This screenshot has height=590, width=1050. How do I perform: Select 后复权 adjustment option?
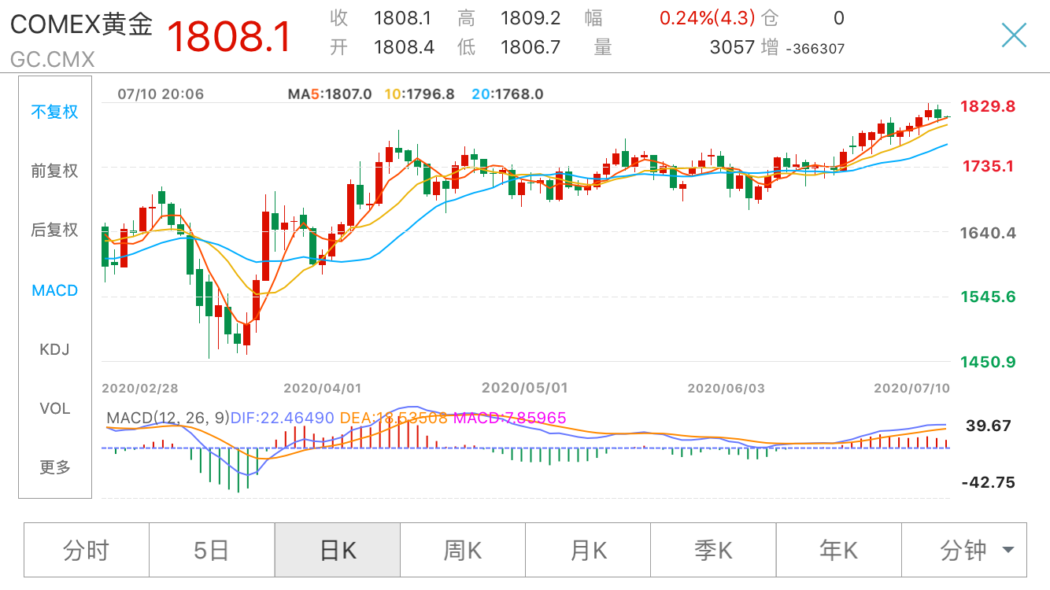(x=55, y=230)
